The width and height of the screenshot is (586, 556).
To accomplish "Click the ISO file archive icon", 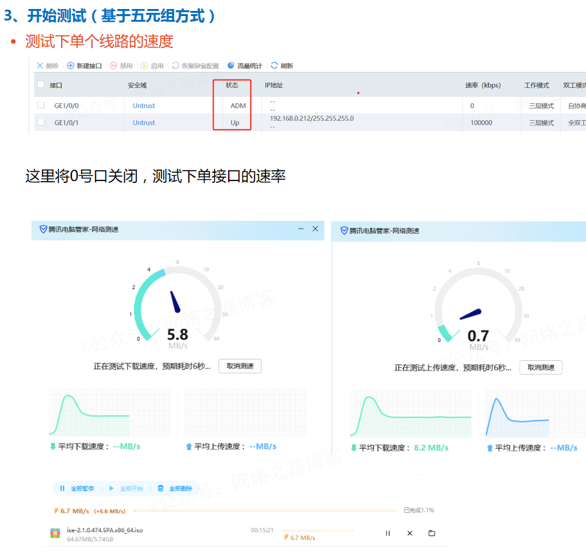I will point(55,534).
